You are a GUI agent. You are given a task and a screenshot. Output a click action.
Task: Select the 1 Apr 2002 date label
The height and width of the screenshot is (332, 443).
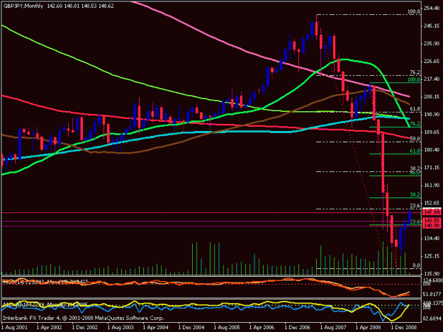(x=49, y=328)
